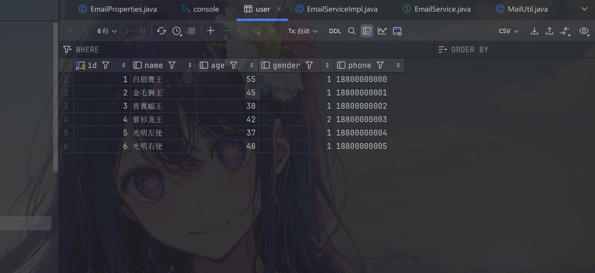Expand the hidden editor tabs chevron

(584, 9)
